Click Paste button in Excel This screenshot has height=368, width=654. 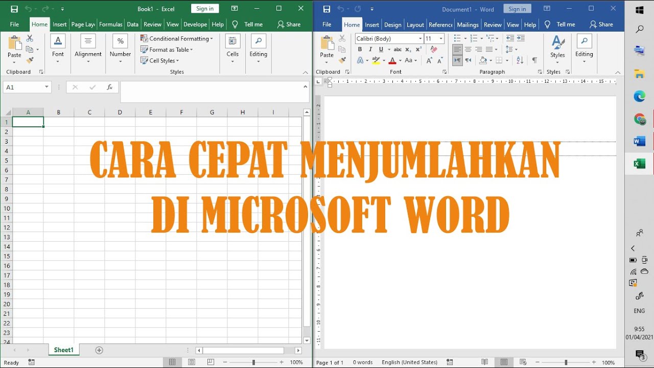pyautogui.click(x=14, y=47)
